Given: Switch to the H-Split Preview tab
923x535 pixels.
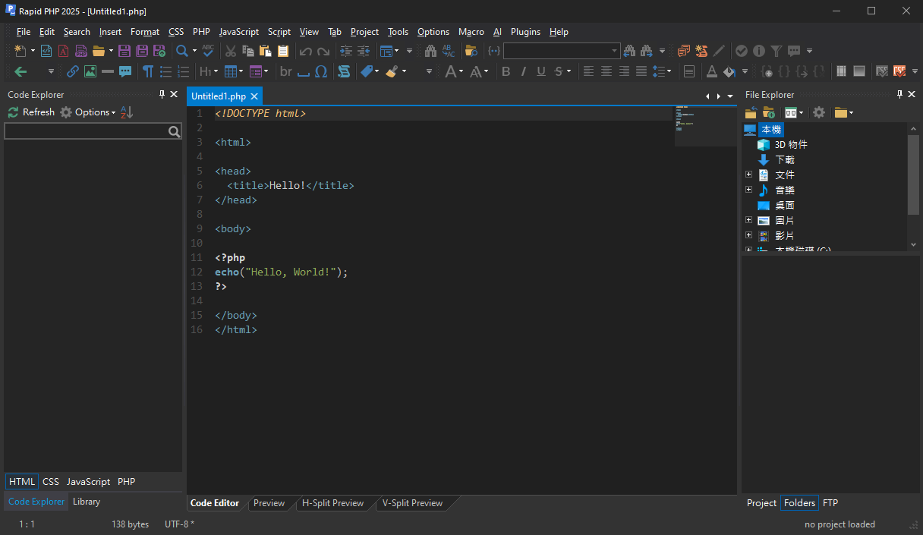Looking at the screenshot, I should (x=332, y=503).
